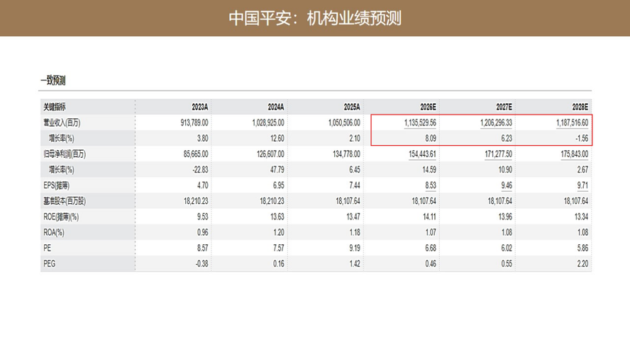
Task: Click the profit growth value 10.90
Action: (505, 170)
